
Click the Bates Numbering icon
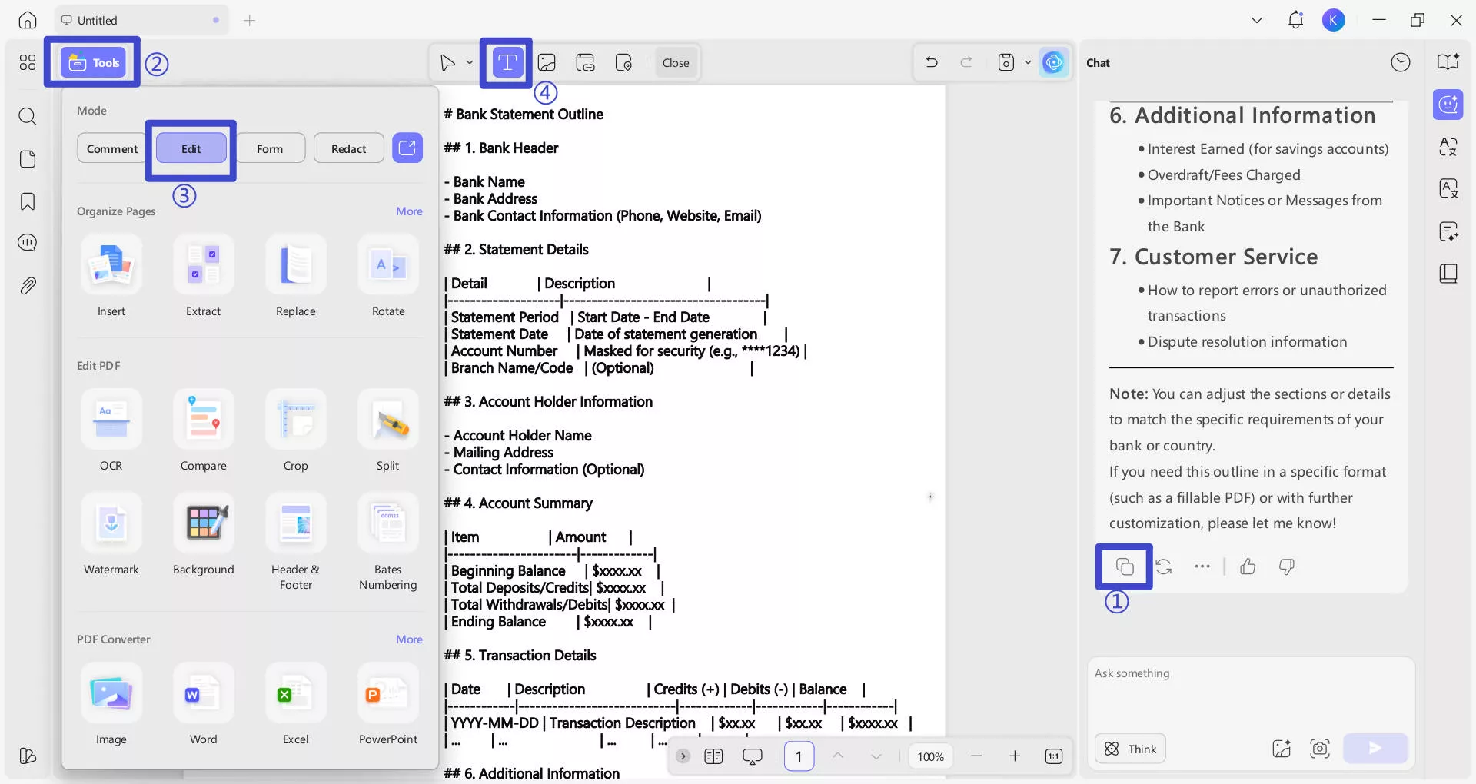click(x=388, y=523)
